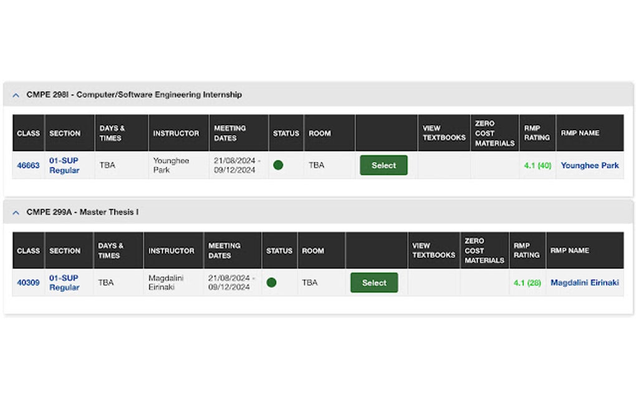Click the collapse chevron beside CMPE 298I

click(16, 94)
